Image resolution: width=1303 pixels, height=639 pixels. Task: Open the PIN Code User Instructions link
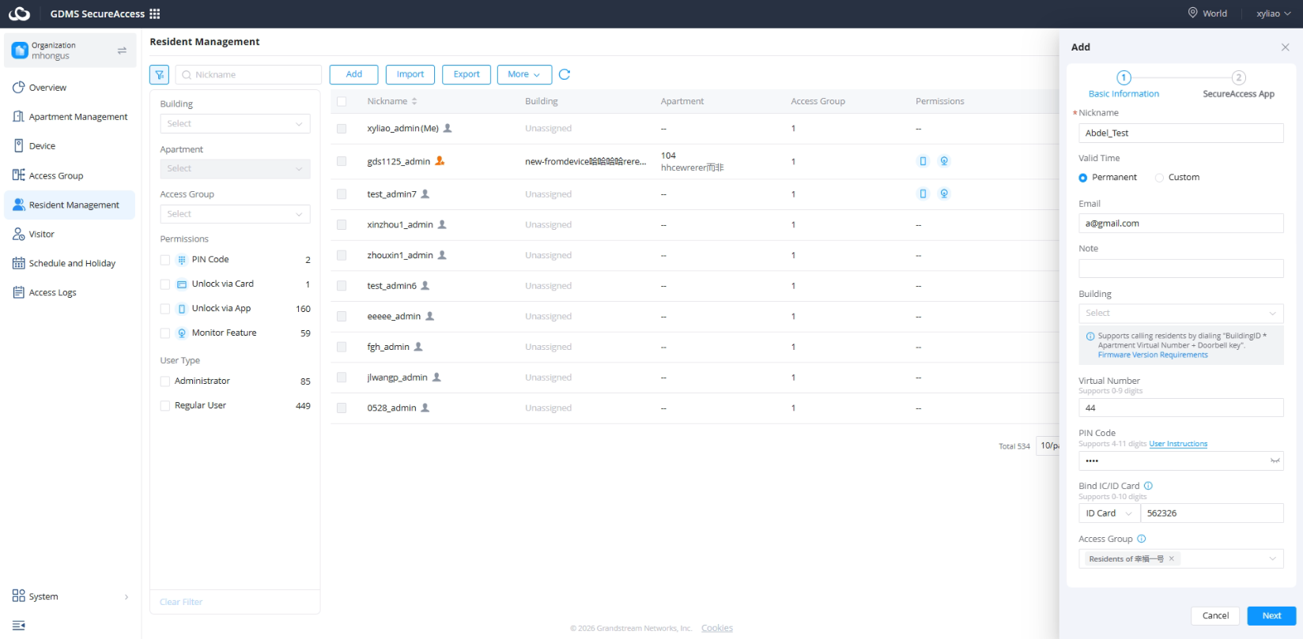pos(1178,444)
